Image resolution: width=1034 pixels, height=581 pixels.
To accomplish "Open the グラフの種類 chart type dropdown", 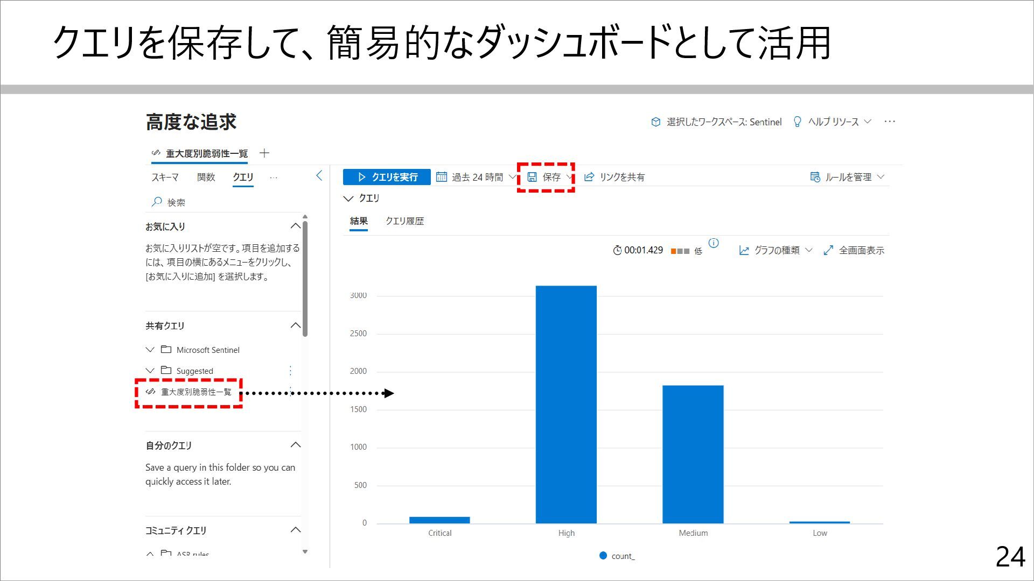I will point(775,250).
